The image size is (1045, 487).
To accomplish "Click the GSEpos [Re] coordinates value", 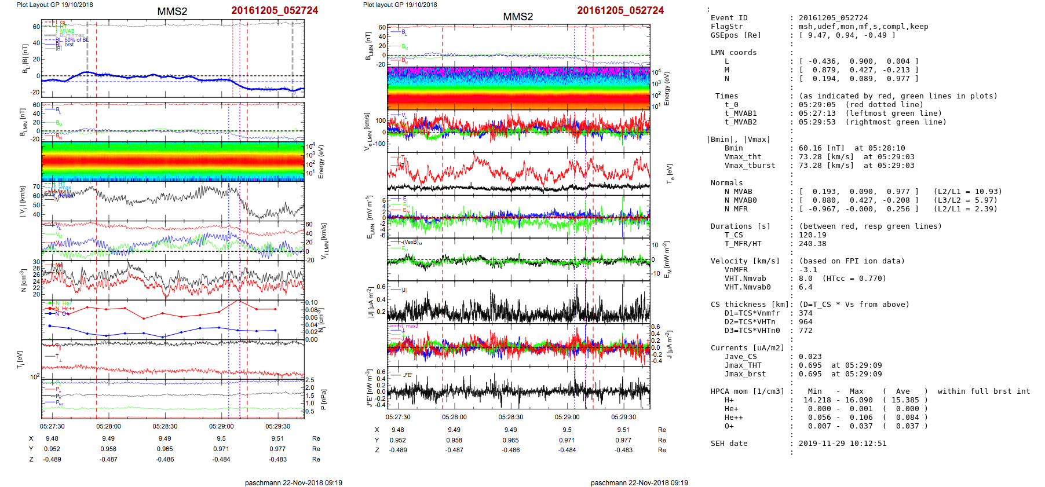I will click(847, 35).
